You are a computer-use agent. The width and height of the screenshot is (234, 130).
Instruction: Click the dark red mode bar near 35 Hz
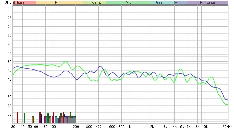click(17, 117)
